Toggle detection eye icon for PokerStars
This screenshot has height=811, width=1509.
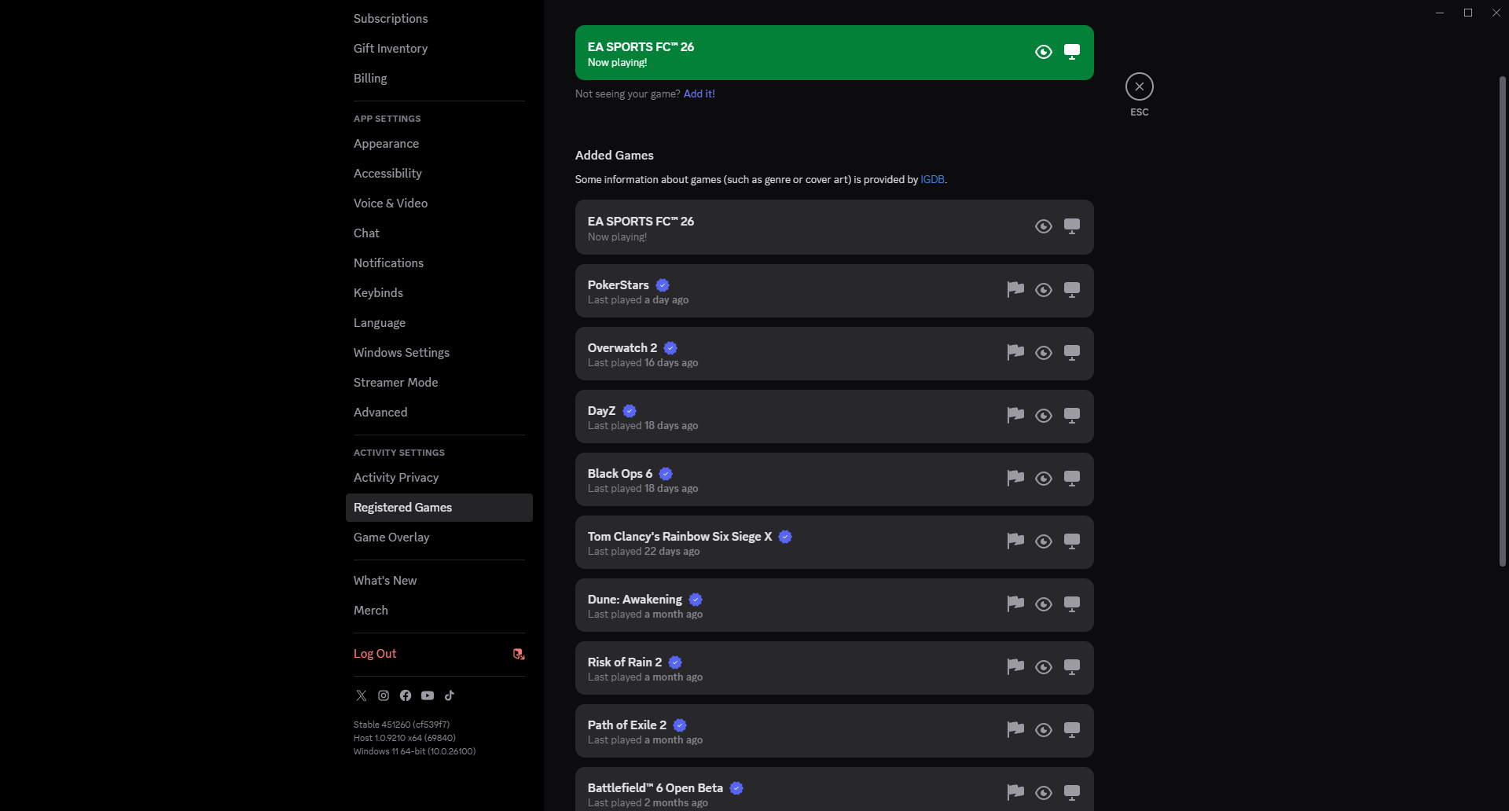tap(1044, 290)
